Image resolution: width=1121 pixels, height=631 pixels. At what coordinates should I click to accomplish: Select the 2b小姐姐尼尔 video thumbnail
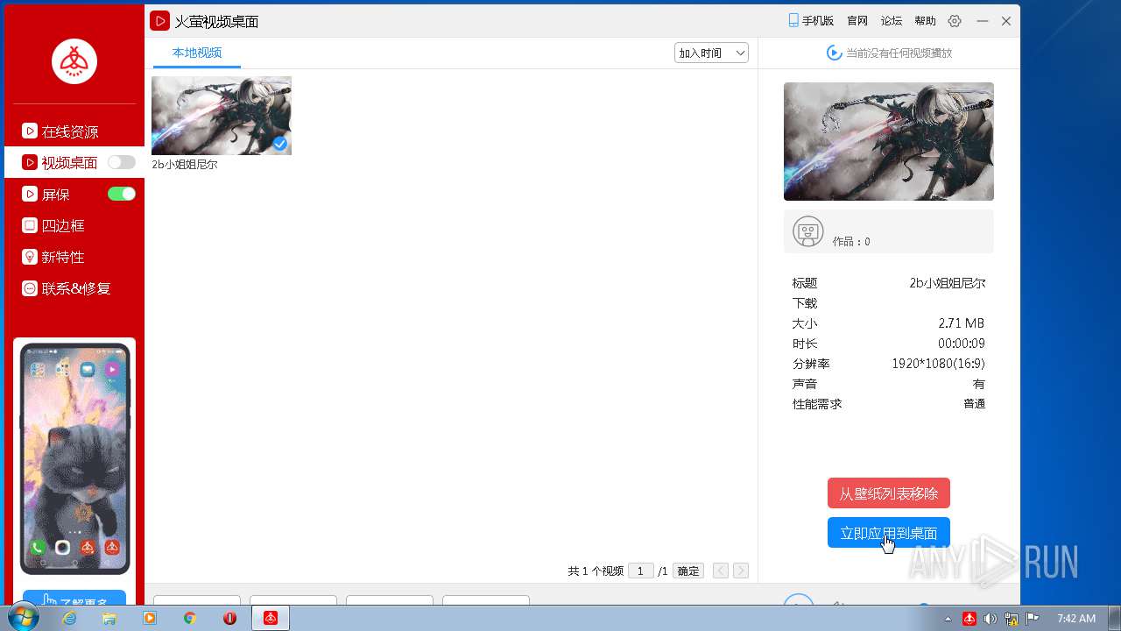(222, 116)
